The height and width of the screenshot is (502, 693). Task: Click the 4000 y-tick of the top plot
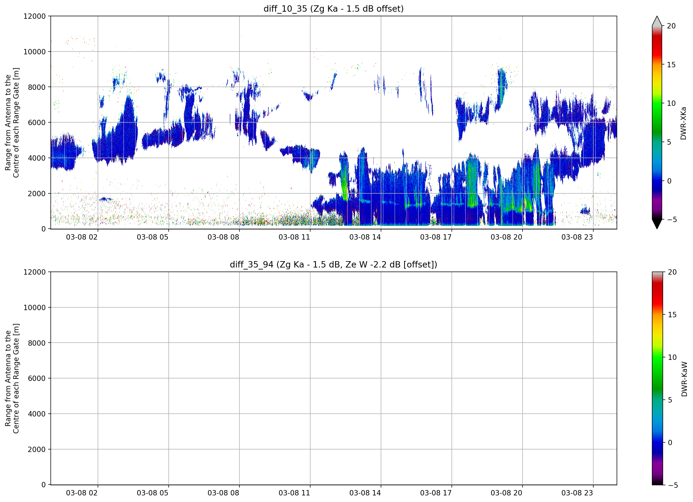(37, 158)
